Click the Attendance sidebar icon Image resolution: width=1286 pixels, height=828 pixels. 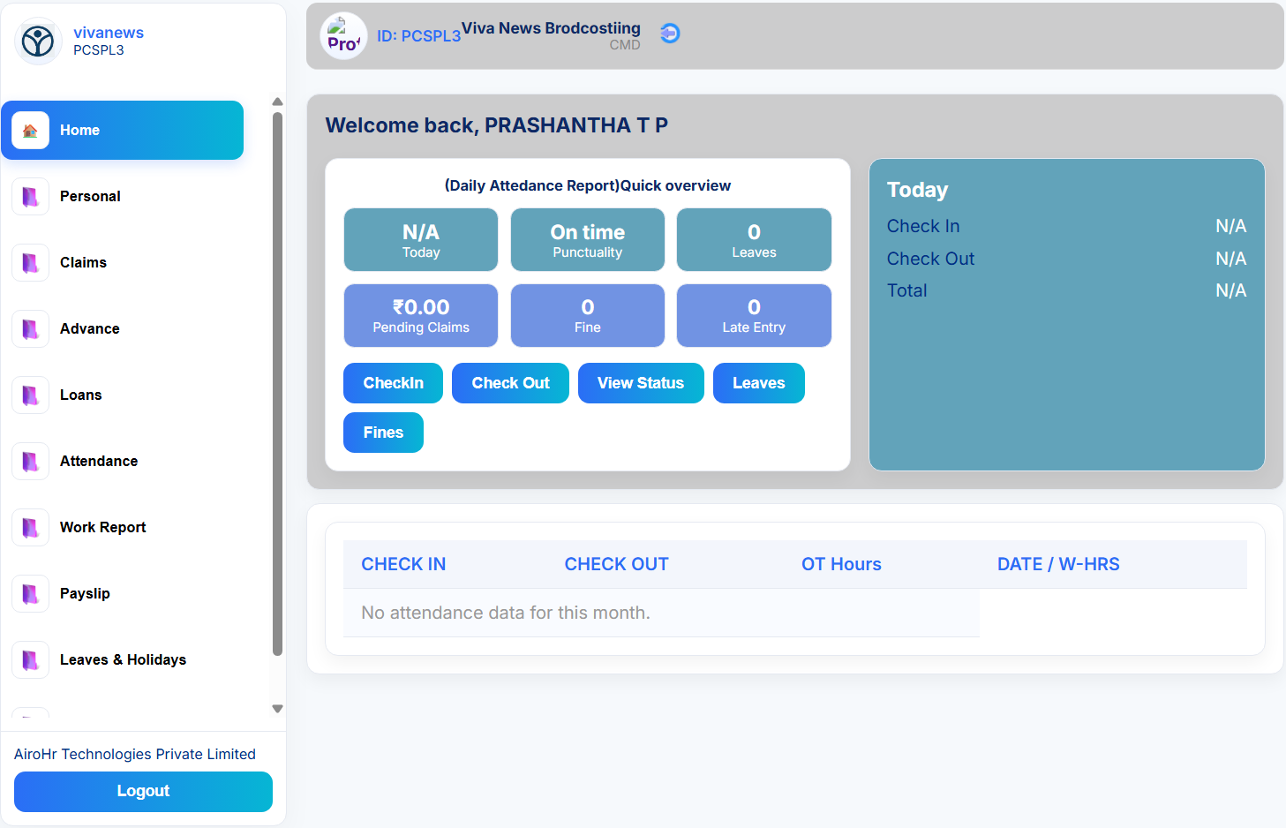coord(30,461)
